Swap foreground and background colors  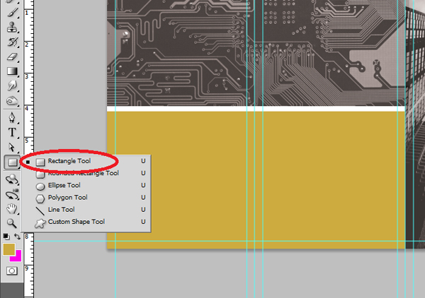17,237
